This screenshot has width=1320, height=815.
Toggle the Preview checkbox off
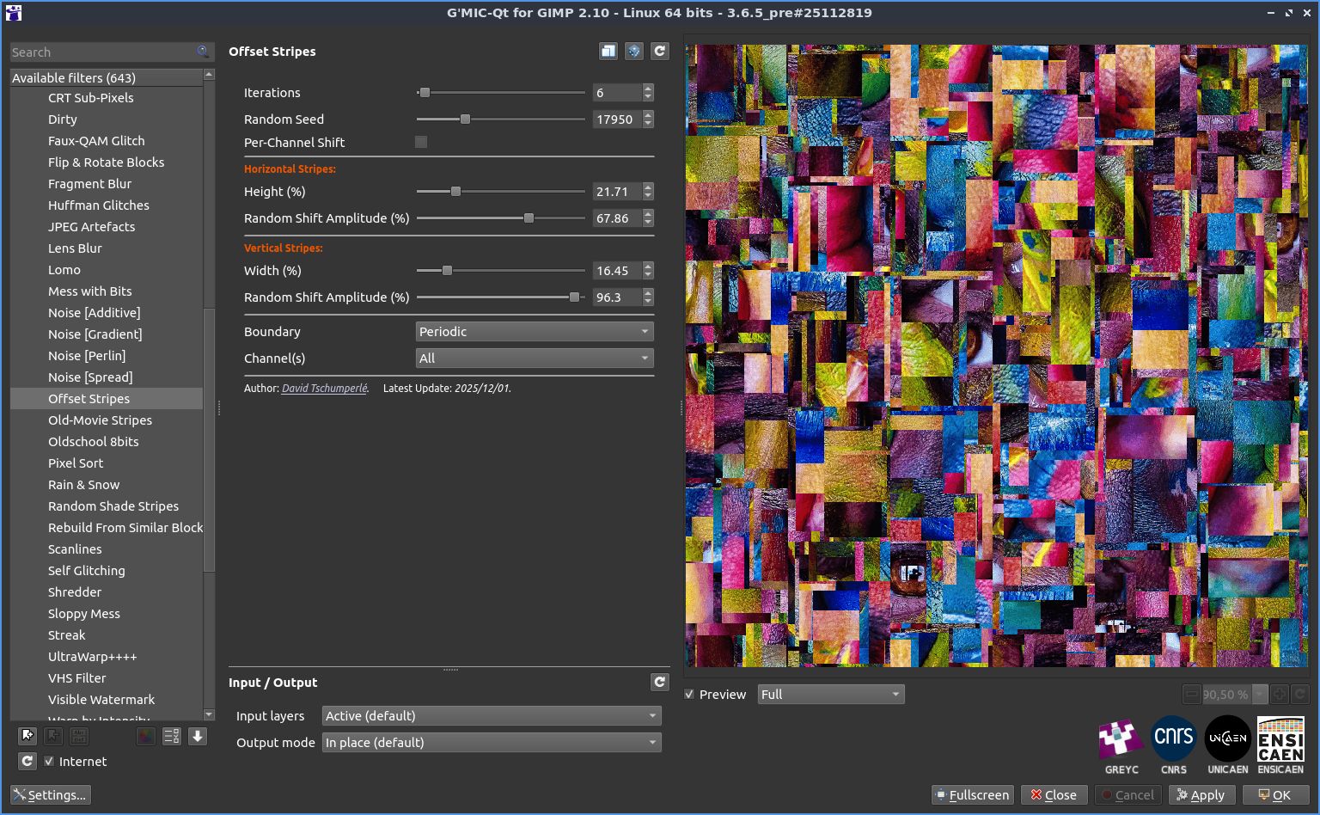pyautogui.click(x=689, y=695)
